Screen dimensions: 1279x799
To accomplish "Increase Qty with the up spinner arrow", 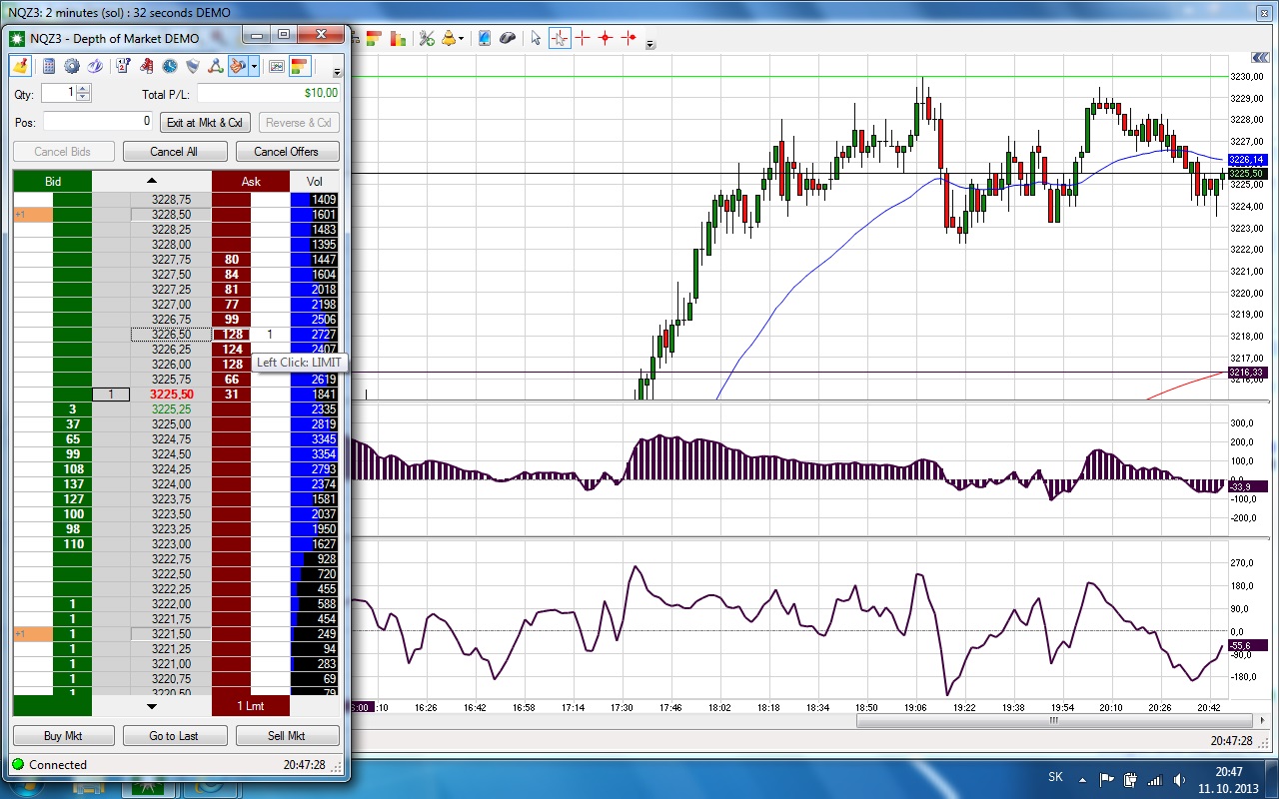I will 83,88.
